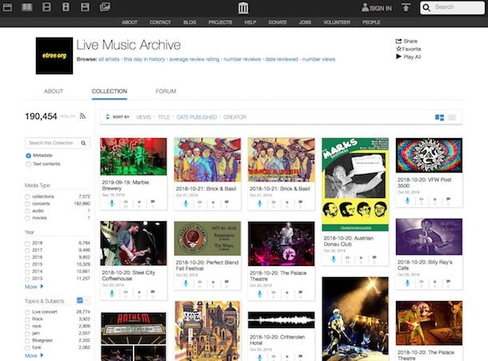
Task: Sort by Title
Action: (164, 117)
